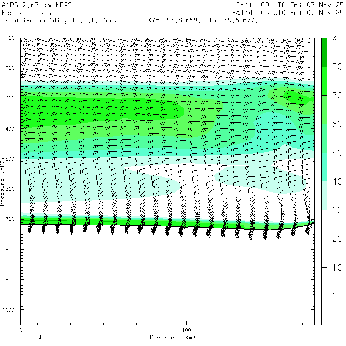Click 'Relative humidity (w.r.t. ice)' label

pos(60,20)
